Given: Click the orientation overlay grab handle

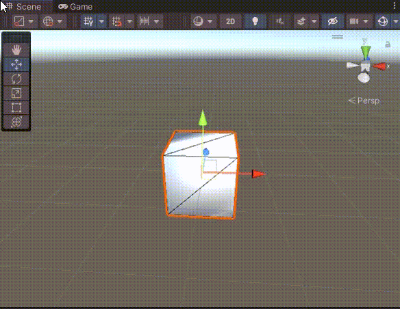Looking at the screenshot, I should [x=338, y=37].
